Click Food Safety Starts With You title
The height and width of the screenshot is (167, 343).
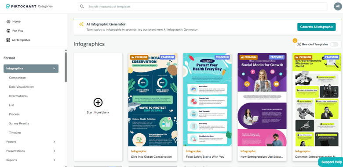[x=205, y=156]
